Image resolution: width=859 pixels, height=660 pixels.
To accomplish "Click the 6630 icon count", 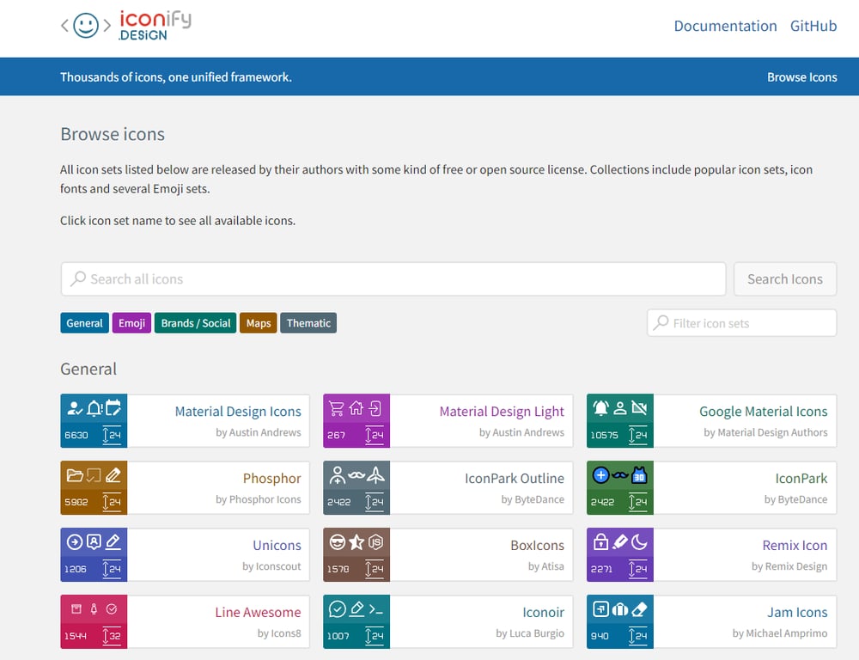I will pos(76,435).
